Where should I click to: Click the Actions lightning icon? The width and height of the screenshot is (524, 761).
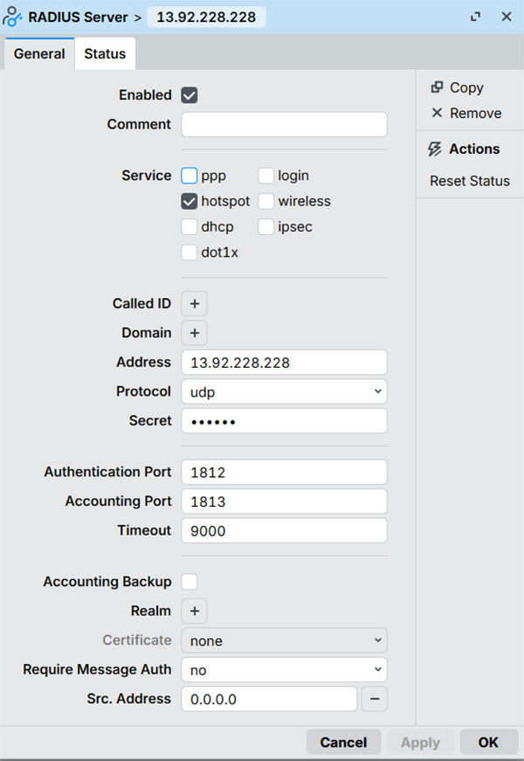[435, 149]
